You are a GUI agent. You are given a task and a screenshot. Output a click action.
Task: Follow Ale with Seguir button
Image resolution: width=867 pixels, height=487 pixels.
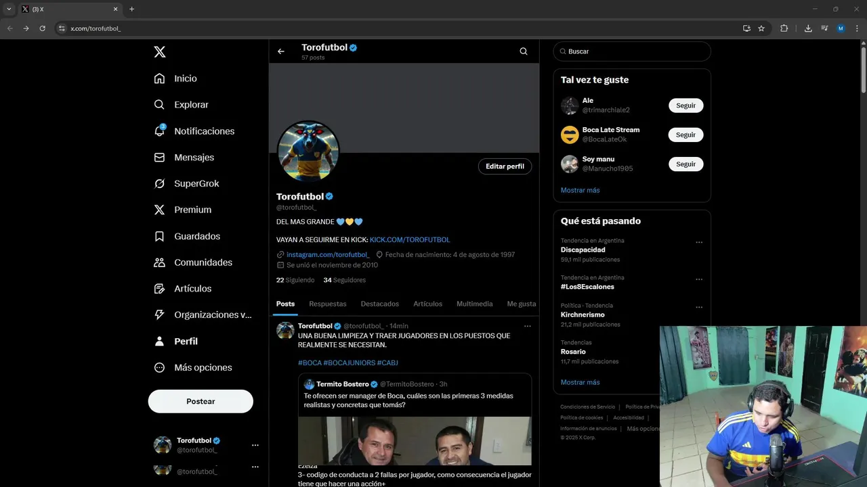coord(685,106)
